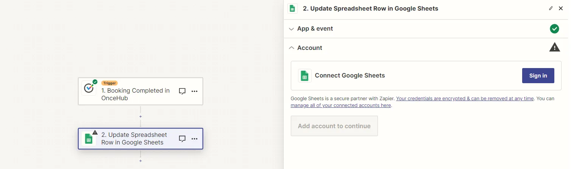Click the Google Sheets icon in panel header

click(292, 8)
